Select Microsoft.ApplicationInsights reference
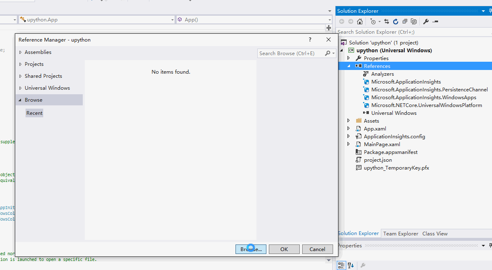 406,82
